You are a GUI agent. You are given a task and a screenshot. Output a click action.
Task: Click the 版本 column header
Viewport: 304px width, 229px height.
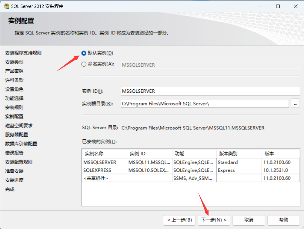pos(281,154)
